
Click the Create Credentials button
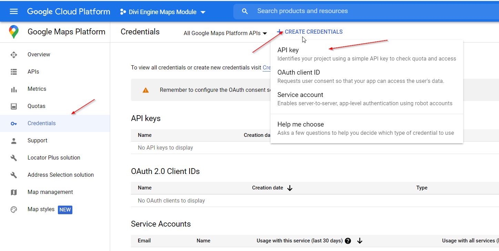pyautogui.click(x=310, y=32)
